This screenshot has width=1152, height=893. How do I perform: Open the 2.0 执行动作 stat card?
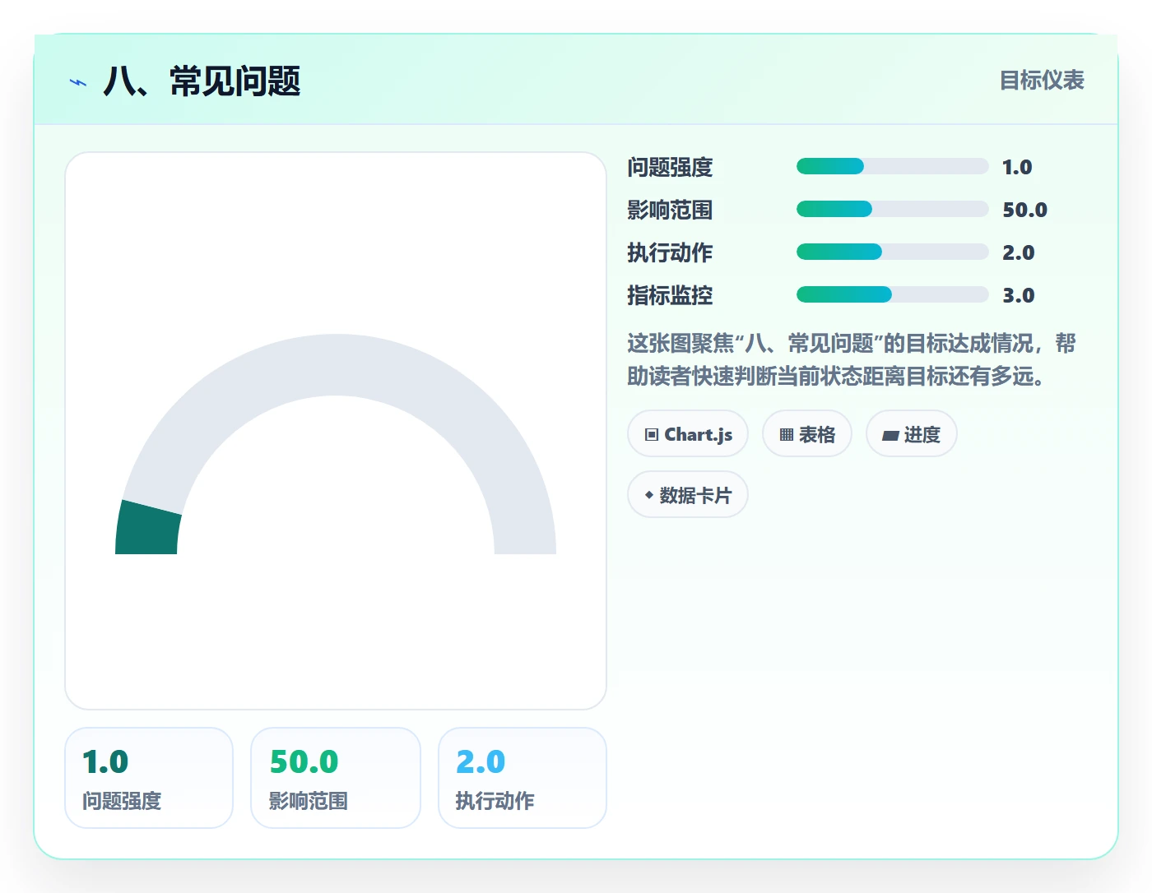coord(523,778)
